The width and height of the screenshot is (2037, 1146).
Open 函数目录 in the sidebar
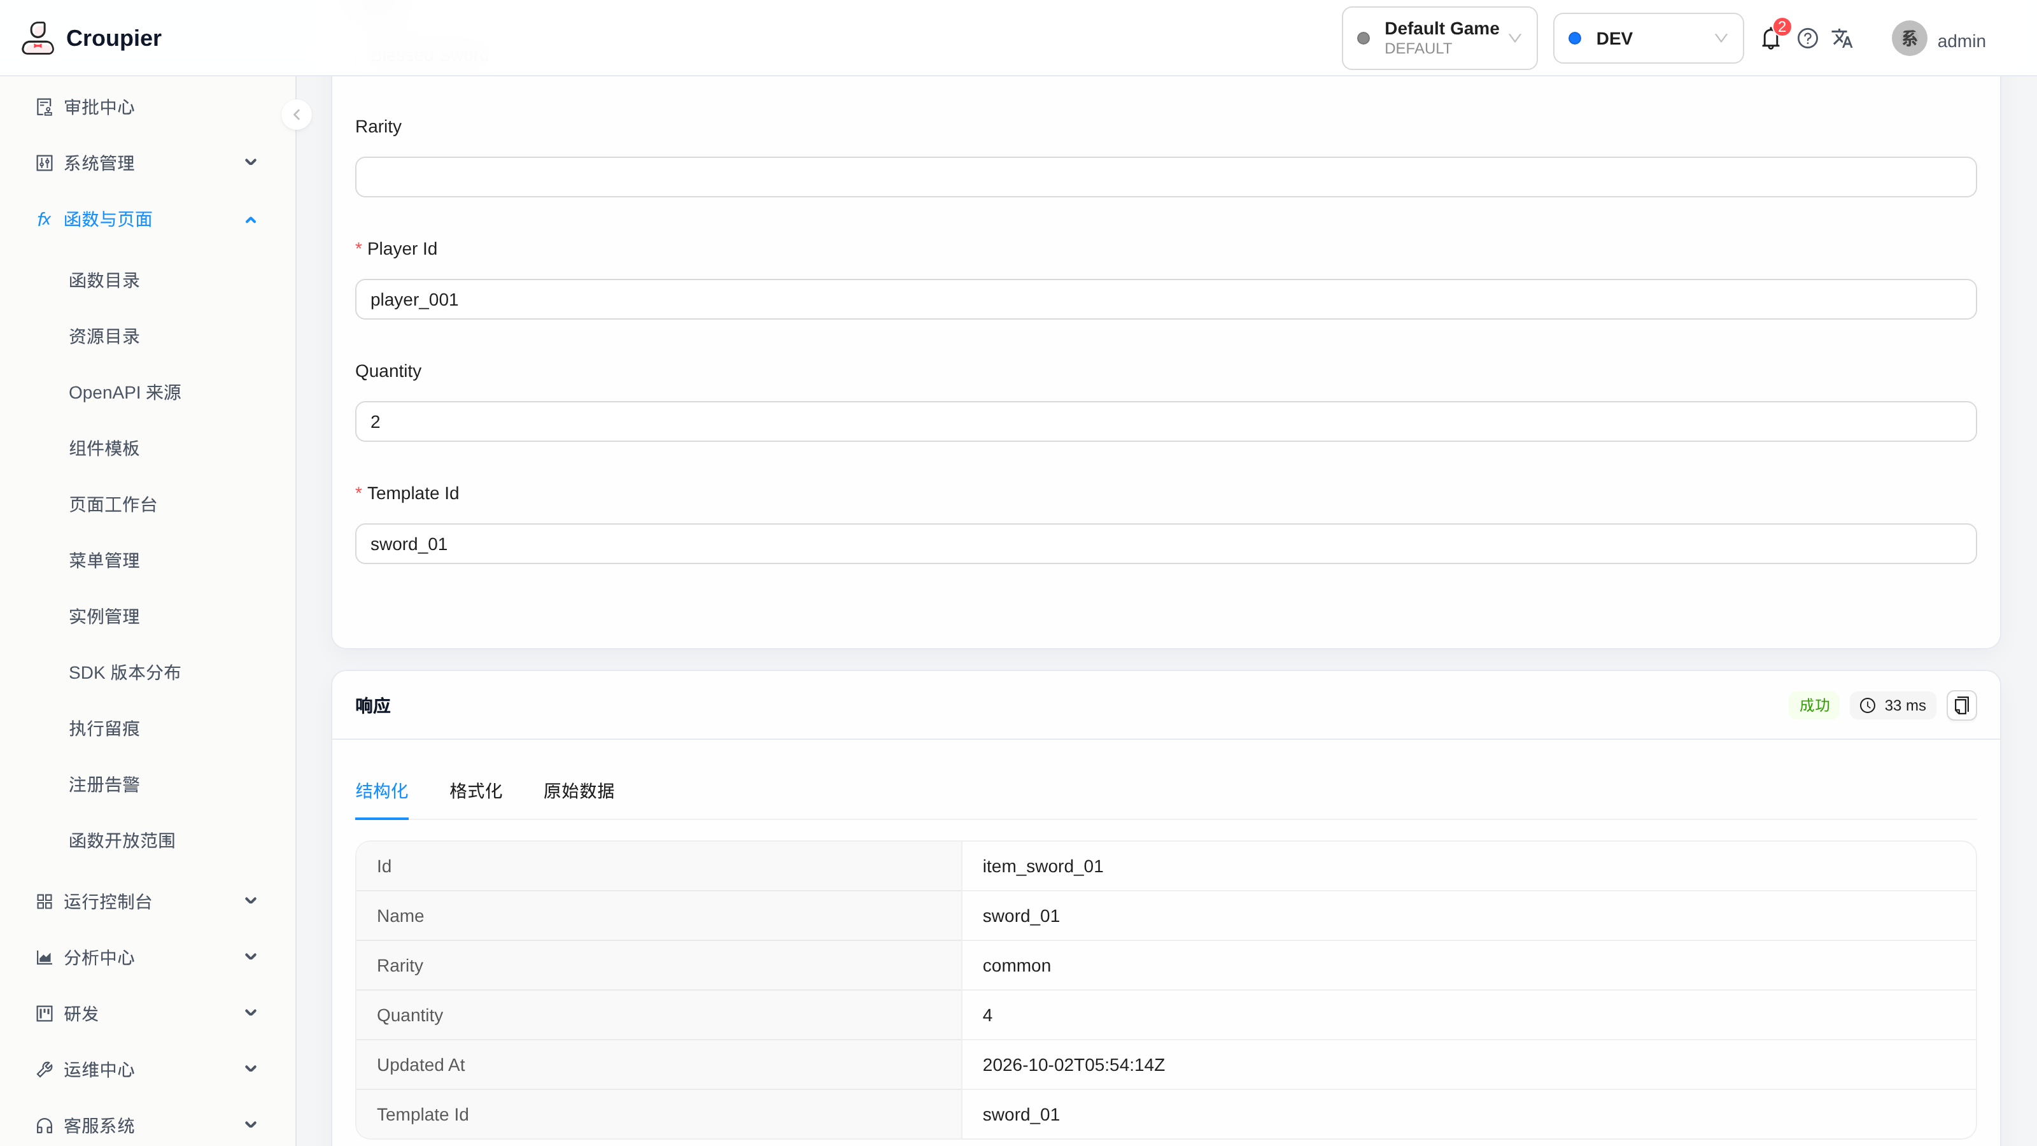pos(104,281)
